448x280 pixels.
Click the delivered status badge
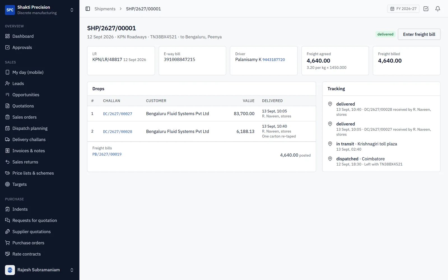385,34
